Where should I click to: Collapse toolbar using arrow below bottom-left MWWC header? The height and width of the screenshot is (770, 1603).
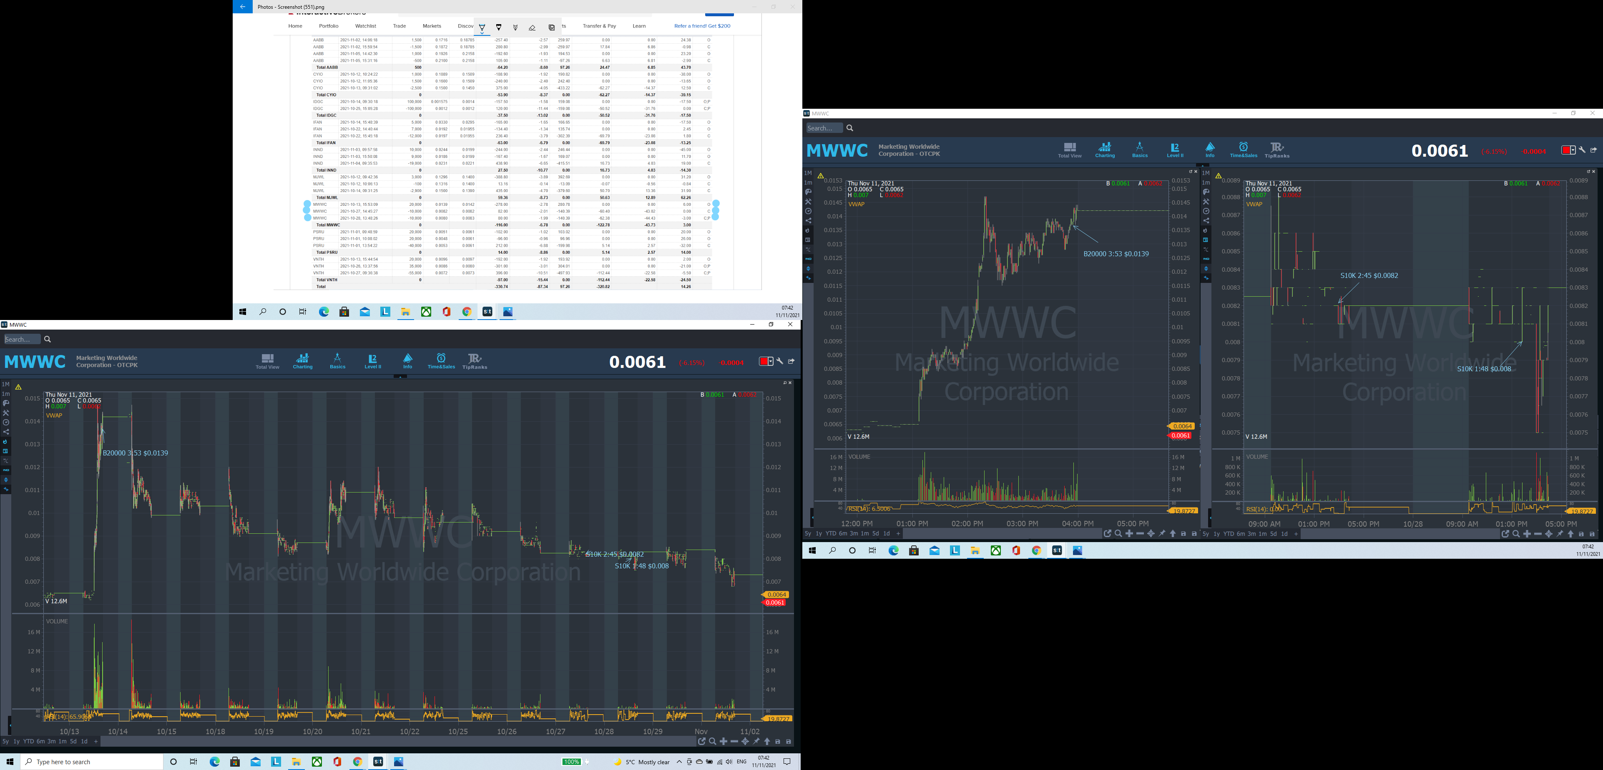click(x=401, y=376)
